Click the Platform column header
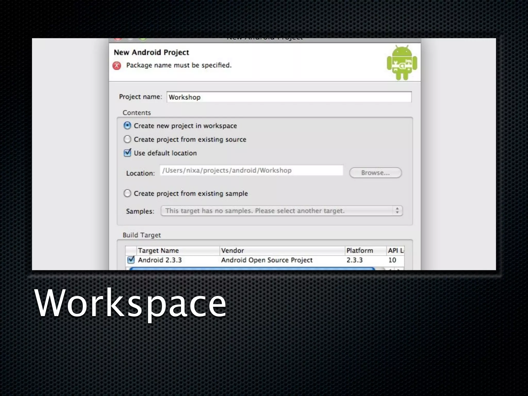Image resolution: width=528 pixels, height=396 pixels. 365,251
